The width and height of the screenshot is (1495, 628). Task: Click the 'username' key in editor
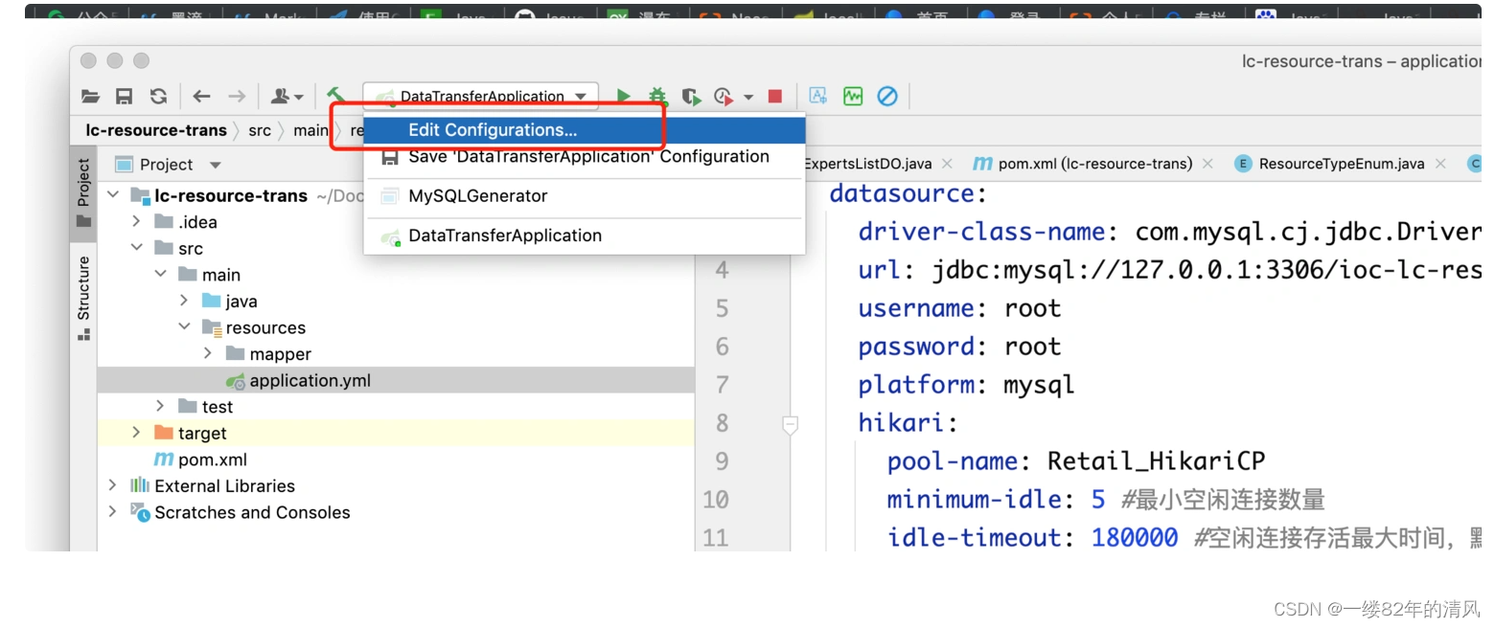click(x=916, y=309)
